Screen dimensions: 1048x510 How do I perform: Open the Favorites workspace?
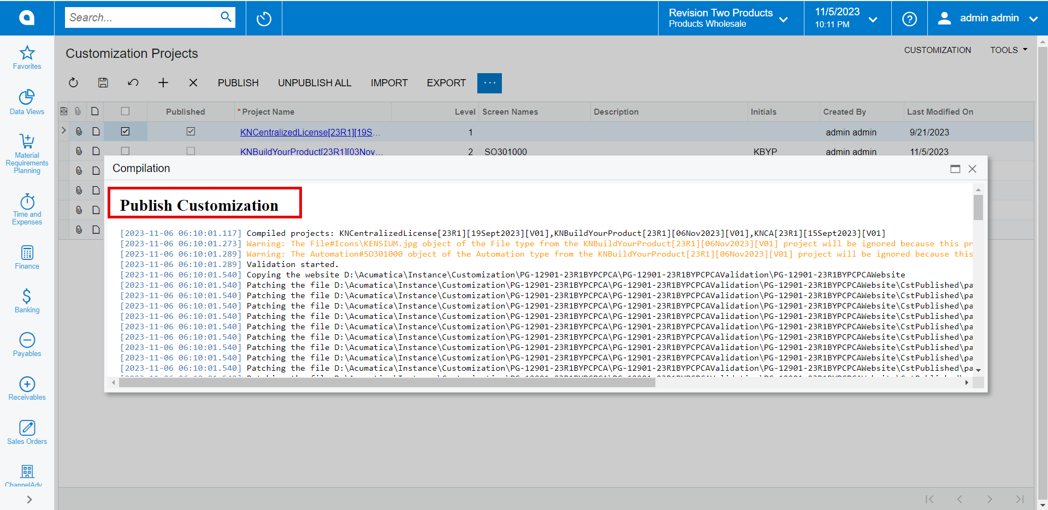pos(27,58)
